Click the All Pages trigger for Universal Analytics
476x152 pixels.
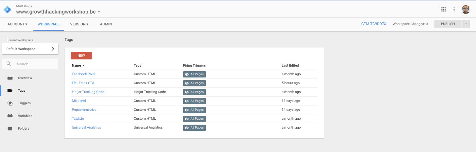tap(195, 128)
